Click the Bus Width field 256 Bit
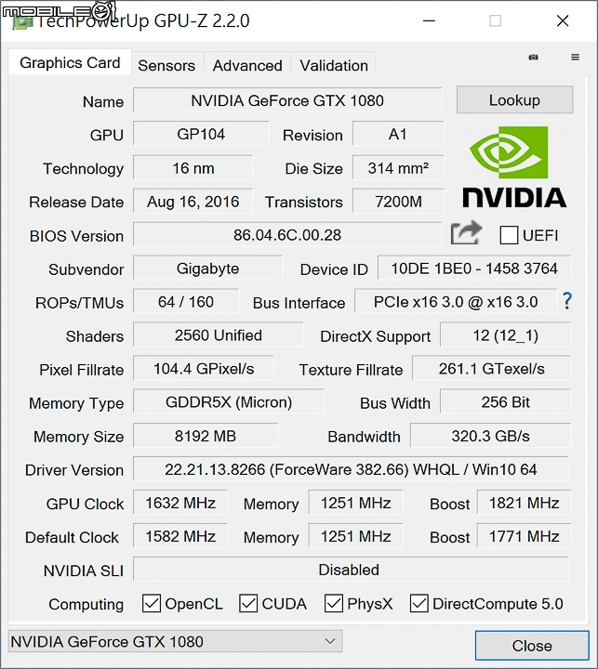 click(505, 402)
